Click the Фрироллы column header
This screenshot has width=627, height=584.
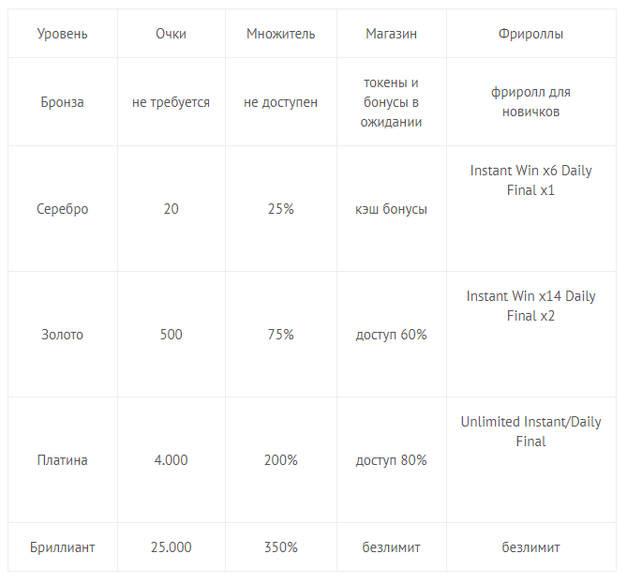tap(530, 34)
